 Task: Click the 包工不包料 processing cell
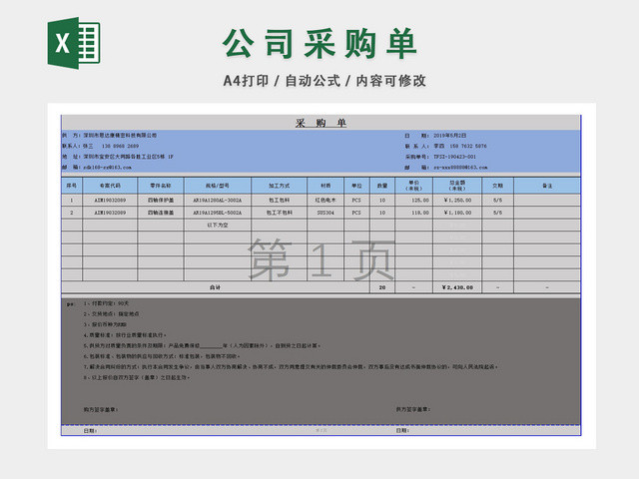280,213
